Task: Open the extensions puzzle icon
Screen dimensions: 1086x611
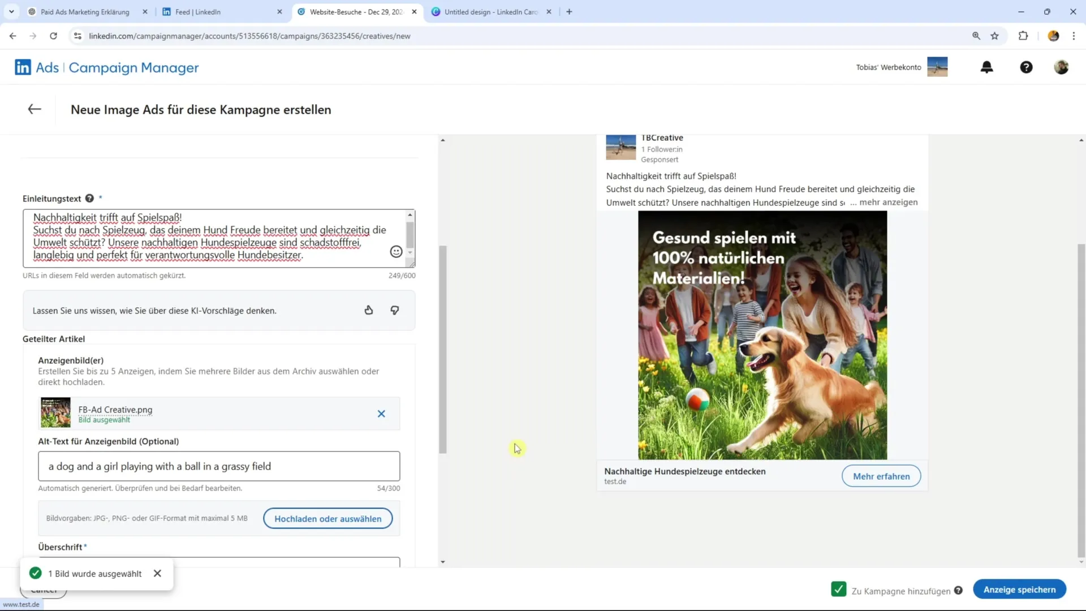Action: 1023,36
